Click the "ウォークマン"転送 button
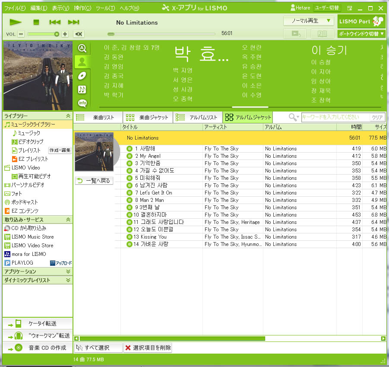This screenshot has width=389, height=367. [38, 335]
